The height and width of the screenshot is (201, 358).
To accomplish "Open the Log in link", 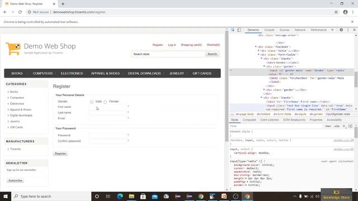I will point(172,45).
